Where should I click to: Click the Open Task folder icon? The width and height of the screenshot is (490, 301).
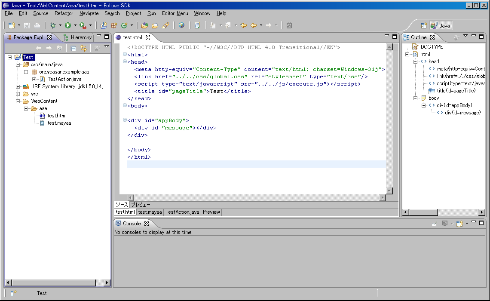tap(155, 25)
